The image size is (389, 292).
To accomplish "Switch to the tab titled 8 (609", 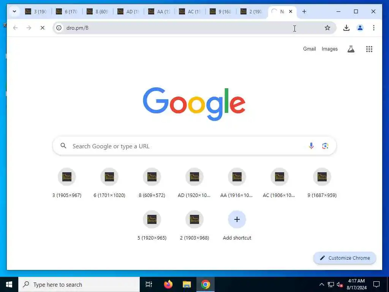I will pyautogui.click(x=98, y=11).
